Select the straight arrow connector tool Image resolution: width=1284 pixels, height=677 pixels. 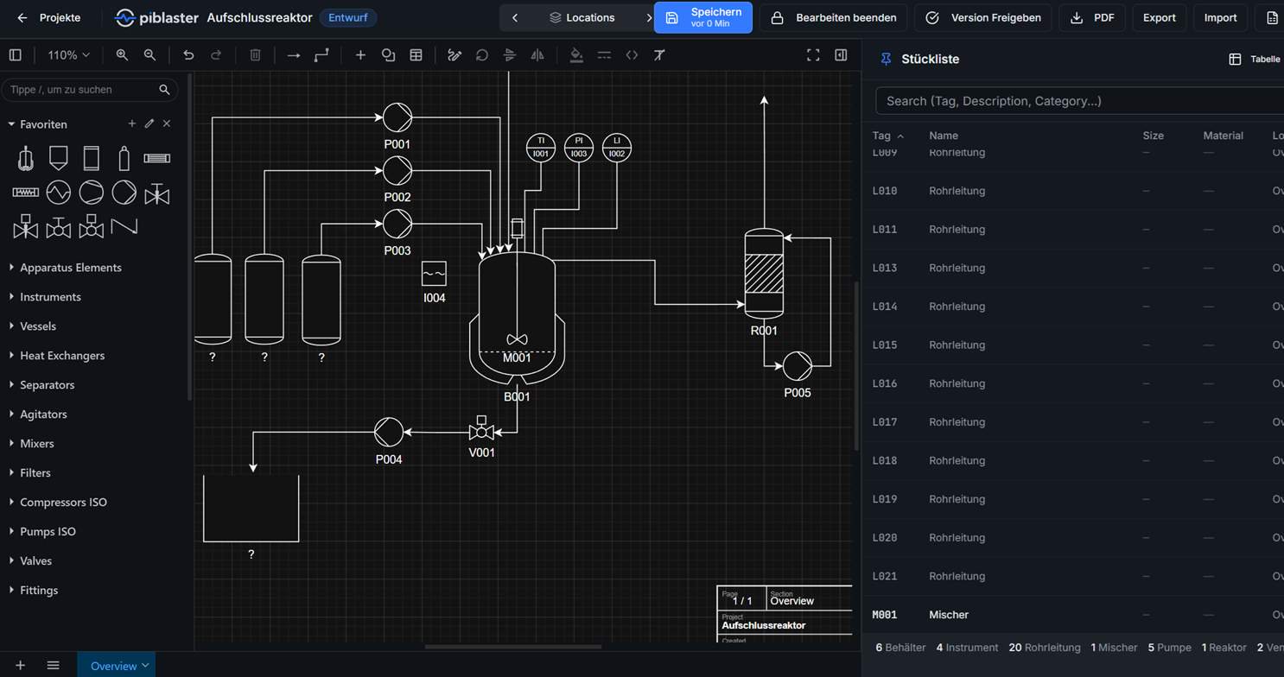coord(294,54)
